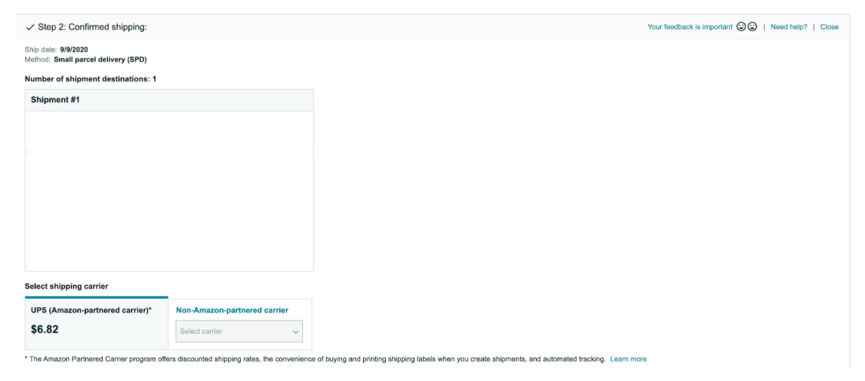Click the sad smiley feedback icon
The width and height of the screenshot is (865, 381).
(752, 27)
